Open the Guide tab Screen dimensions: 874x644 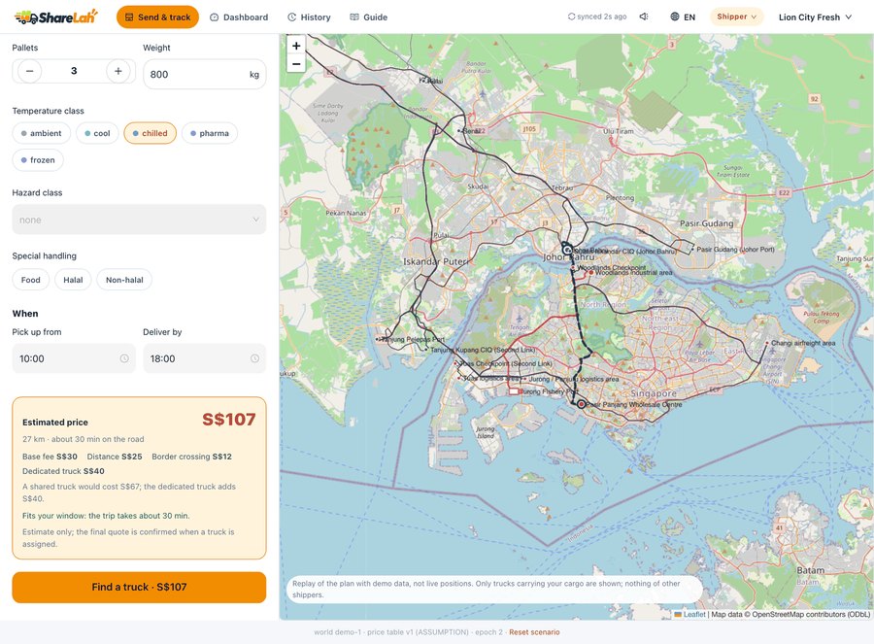[x=368, y=17]
